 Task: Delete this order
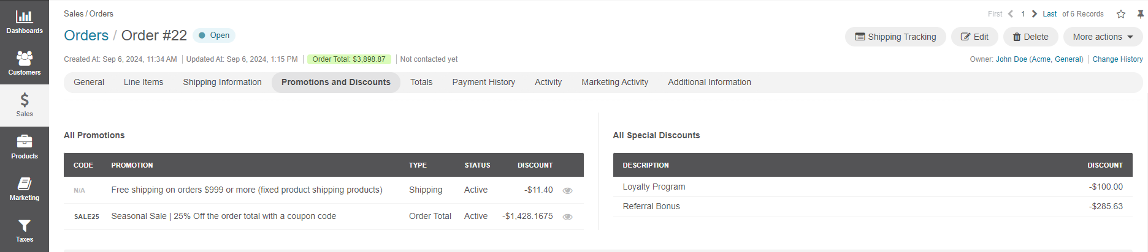[x=1030, y=37]
